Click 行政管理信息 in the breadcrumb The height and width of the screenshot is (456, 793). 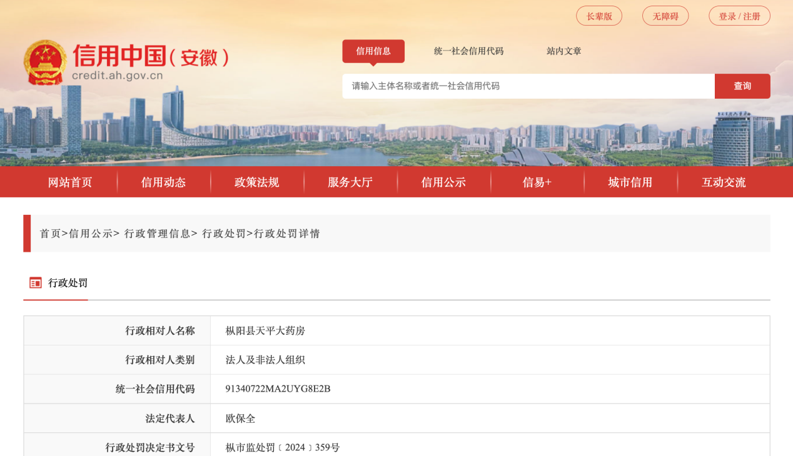[x=158, y=234]
